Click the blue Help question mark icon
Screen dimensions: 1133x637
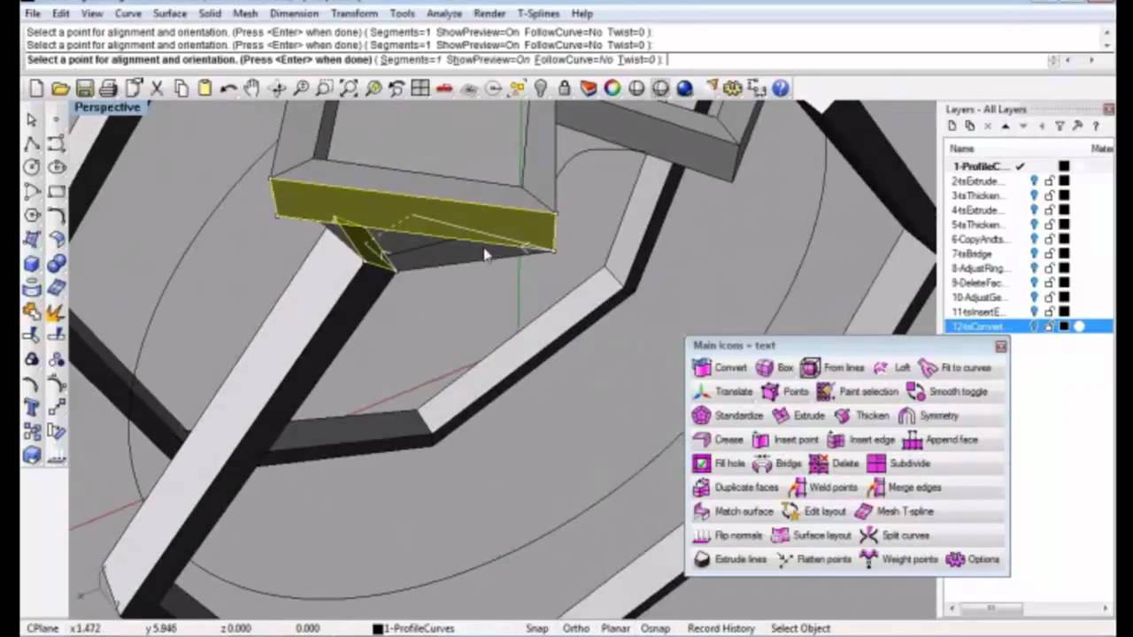point(780,88)
